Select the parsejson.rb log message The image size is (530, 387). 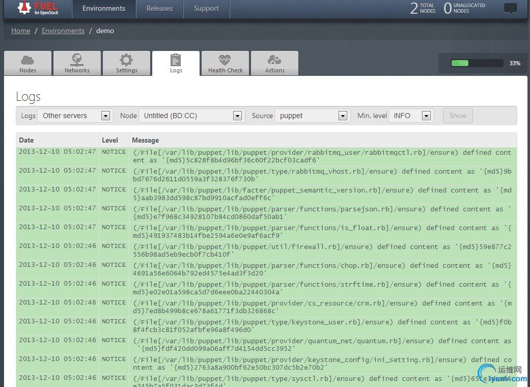coord(322,213)
